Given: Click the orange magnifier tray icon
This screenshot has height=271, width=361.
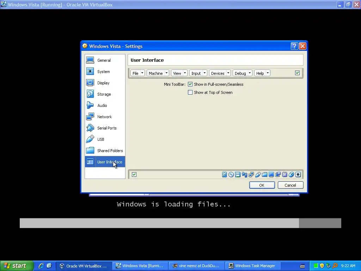Looking at the screenshot, I should coord(335,266).
